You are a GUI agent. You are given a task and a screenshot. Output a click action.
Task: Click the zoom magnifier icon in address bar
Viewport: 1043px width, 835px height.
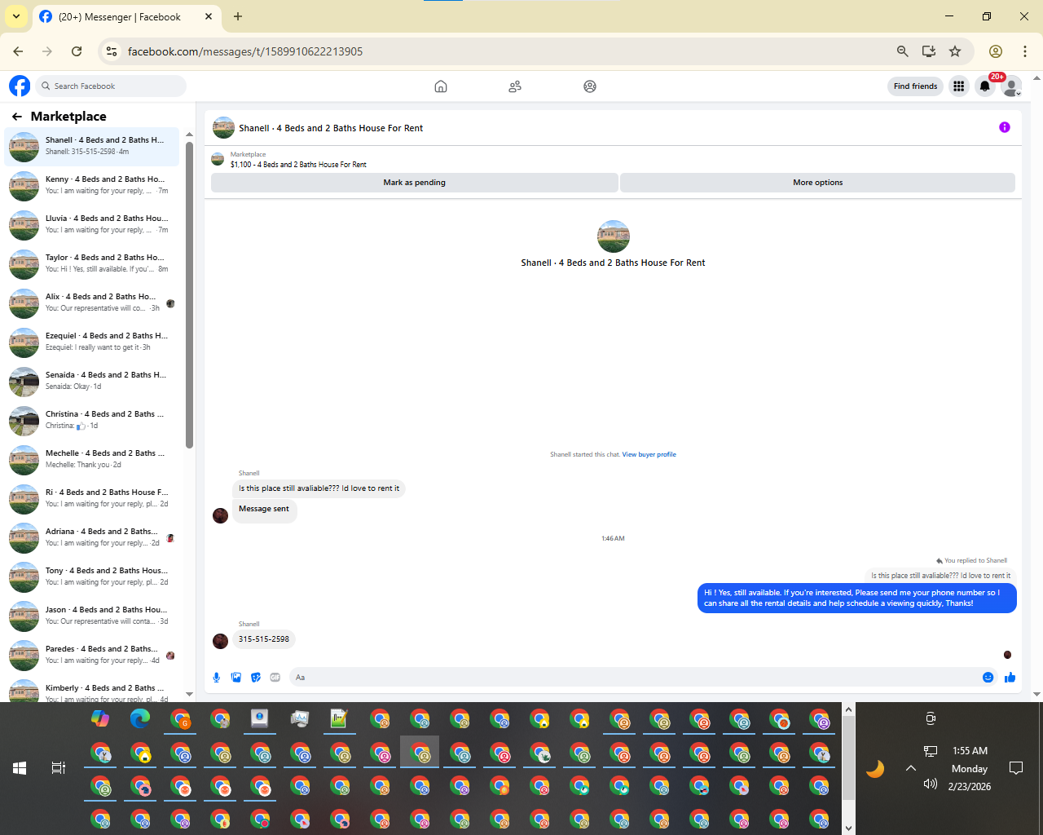click(x=903, y=51)
